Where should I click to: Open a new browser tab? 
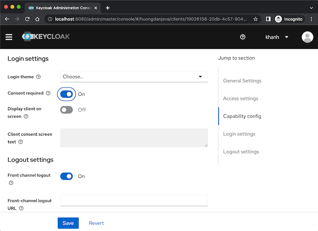(x=108, y=8)
